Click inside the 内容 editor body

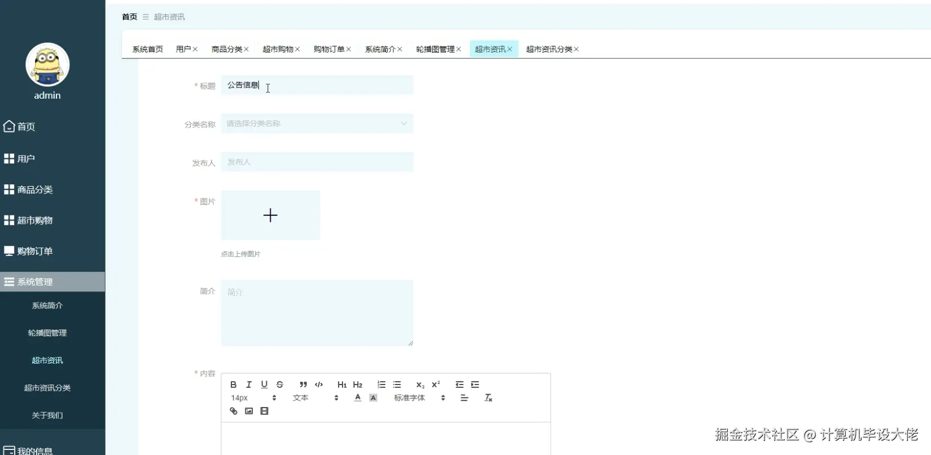[386, 439]
